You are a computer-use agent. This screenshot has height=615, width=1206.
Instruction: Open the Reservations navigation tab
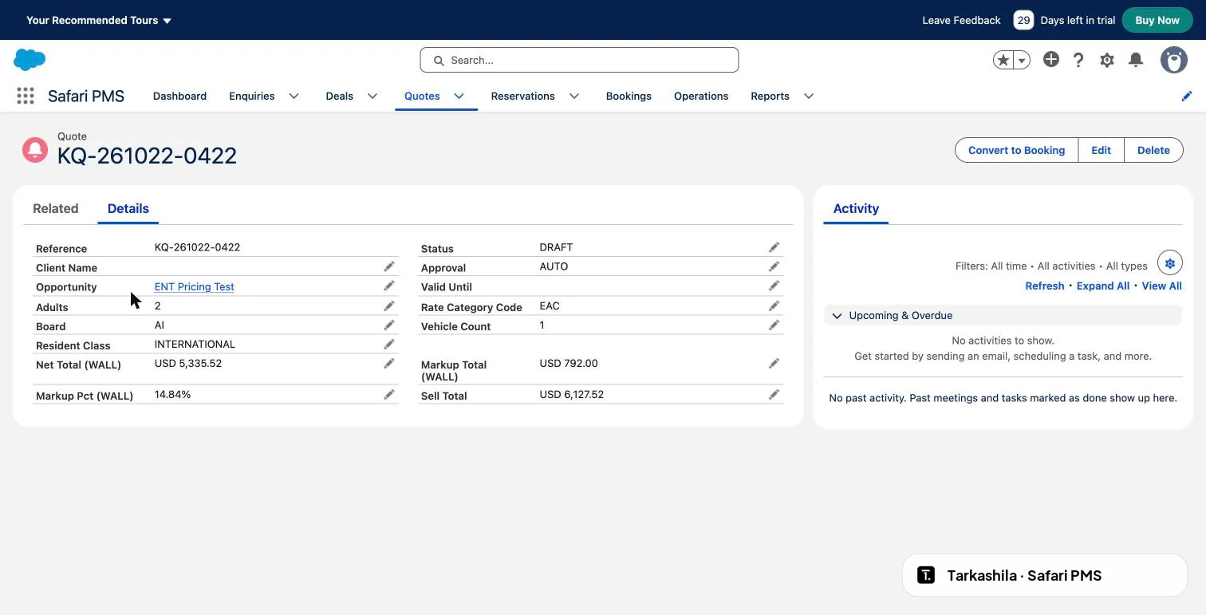(523, 96)
